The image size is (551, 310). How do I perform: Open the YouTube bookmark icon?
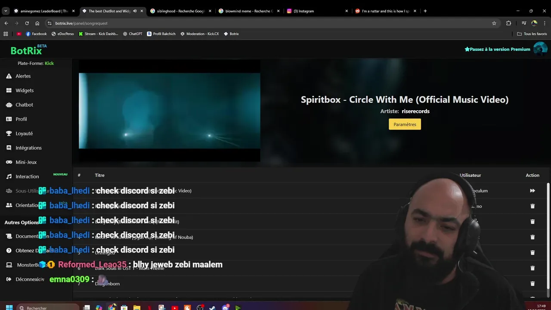tap(19, 34)
